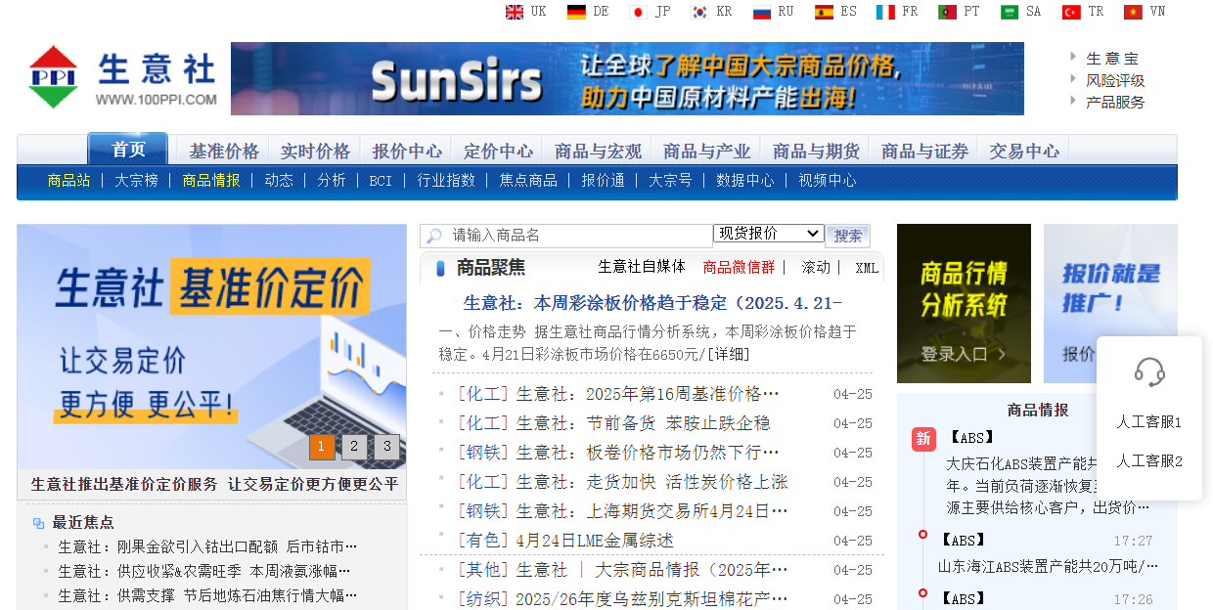
Task: Click the blue 商品聚焦 marker icon
Action: point(441,268)
